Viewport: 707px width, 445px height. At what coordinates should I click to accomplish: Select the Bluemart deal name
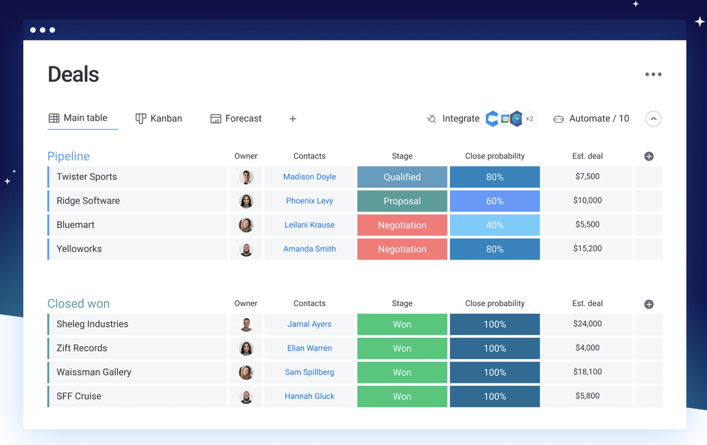point(75,225)
